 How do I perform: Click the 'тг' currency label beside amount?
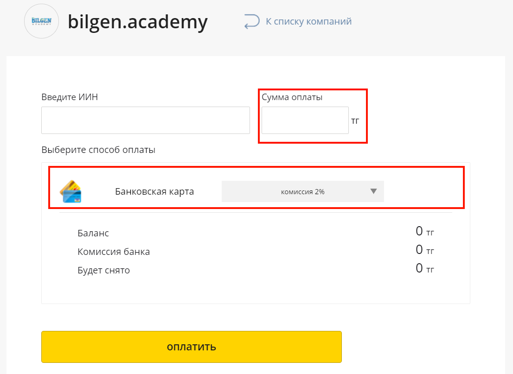pyautogui.click(x=355, y=121)
